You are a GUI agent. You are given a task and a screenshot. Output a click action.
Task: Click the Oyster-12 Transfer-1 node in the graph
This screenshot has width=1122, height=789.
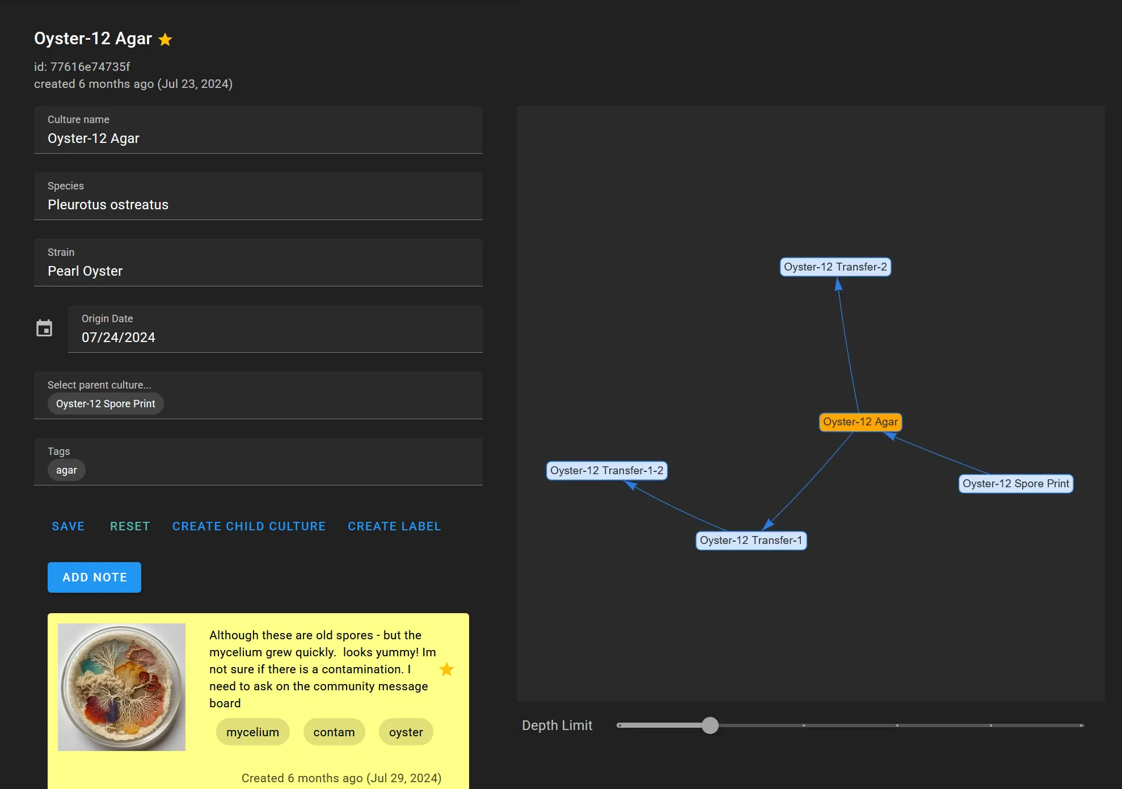click(750, 541)
